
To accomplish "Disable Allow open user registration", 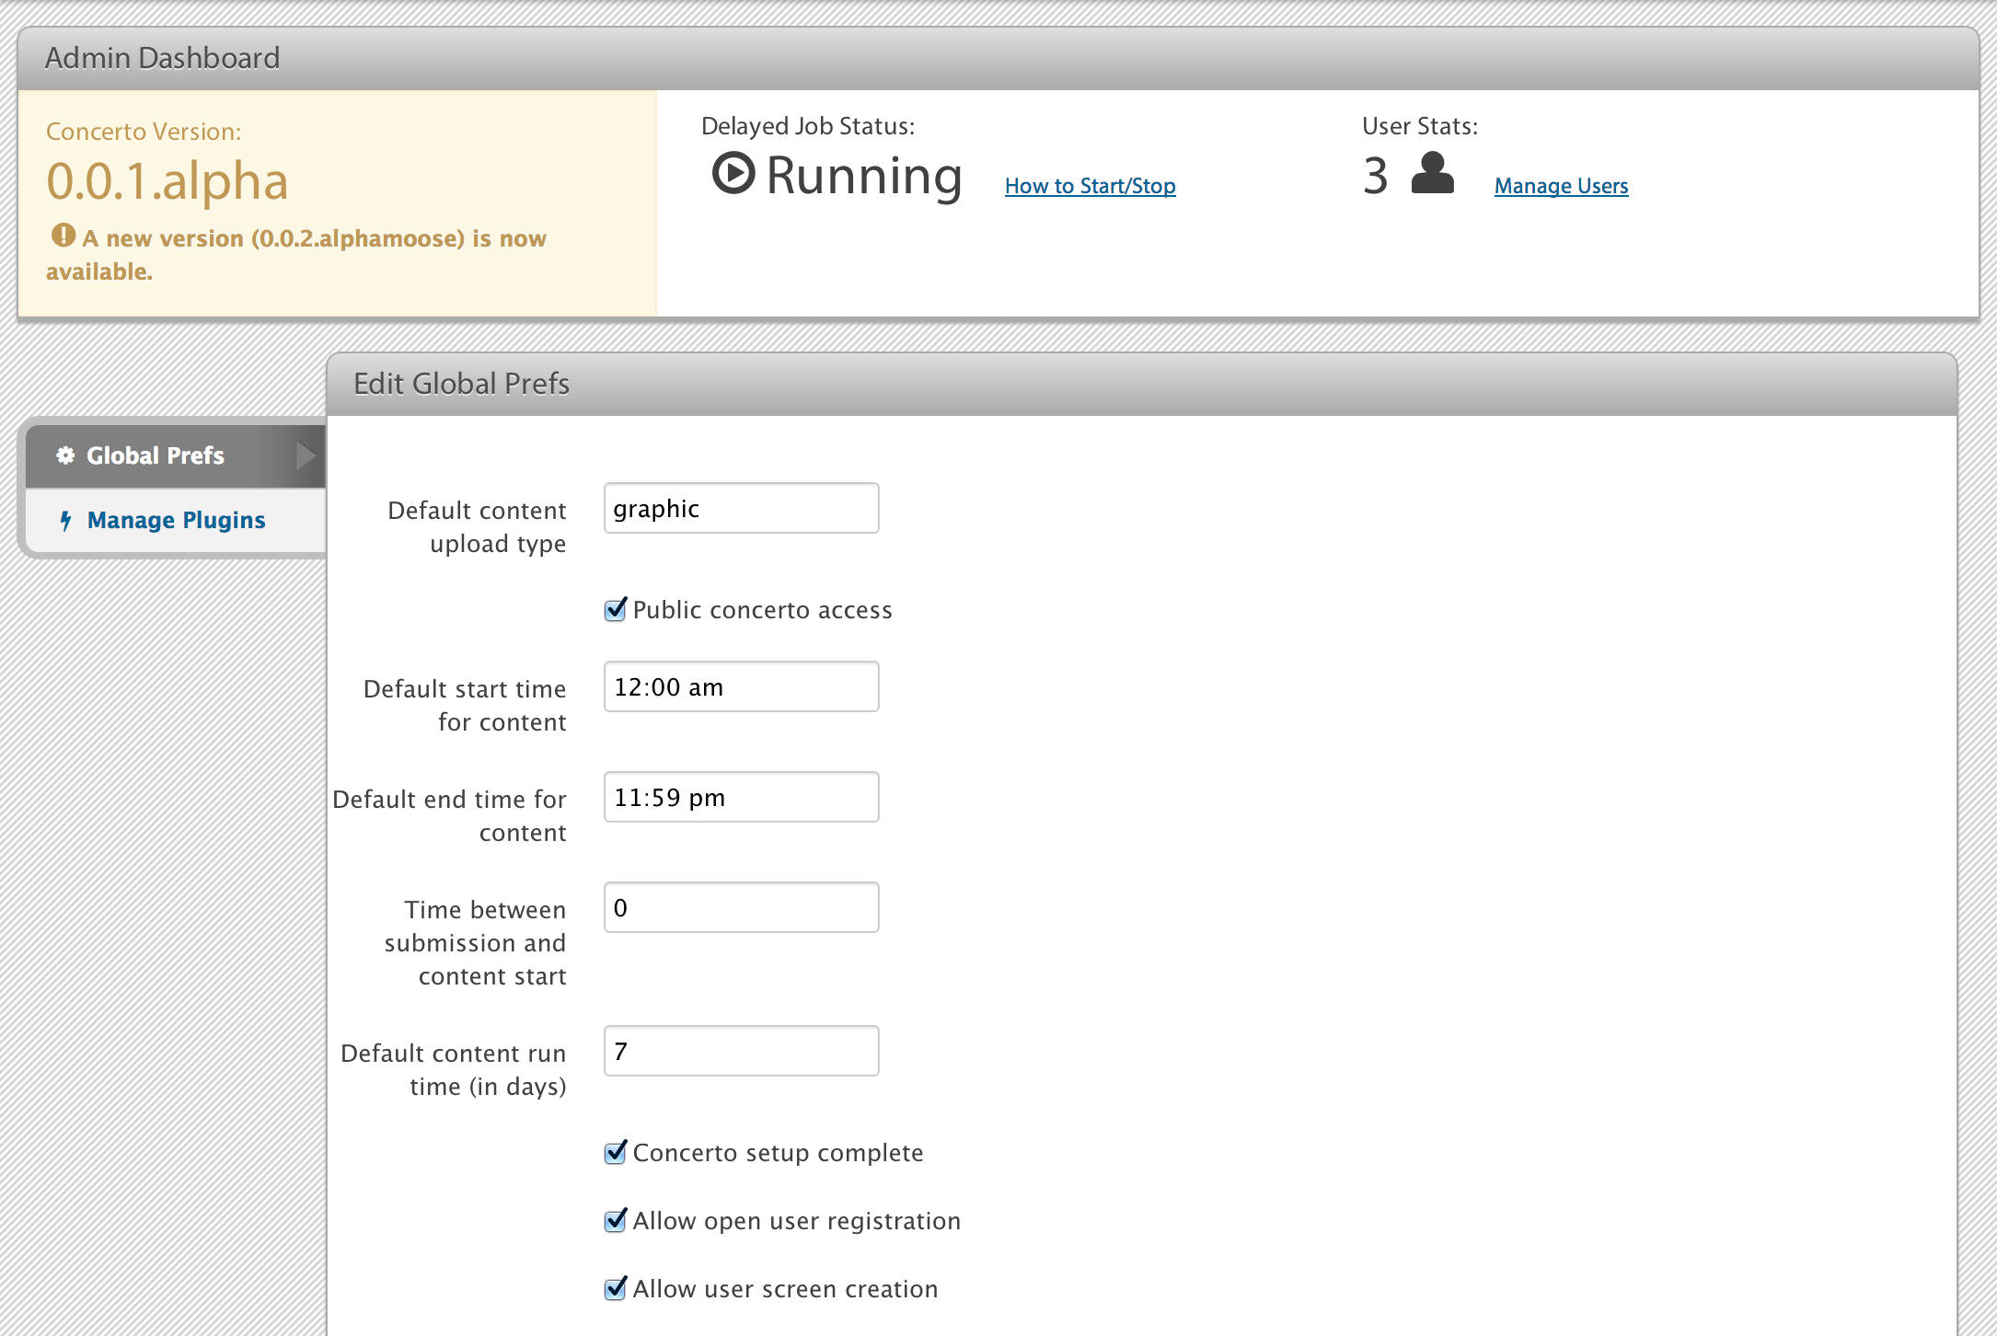I will point(616,1220).
